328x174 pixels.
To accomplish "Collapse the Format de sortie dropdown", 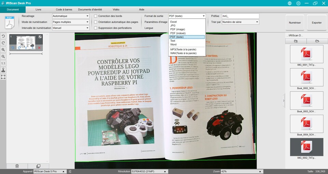I will pyautogui.click(x=187, y=16).
